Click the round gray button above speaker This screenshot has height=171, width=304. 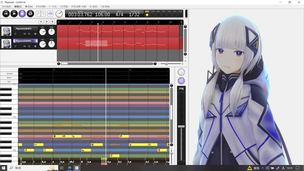[x=181, y=72]
